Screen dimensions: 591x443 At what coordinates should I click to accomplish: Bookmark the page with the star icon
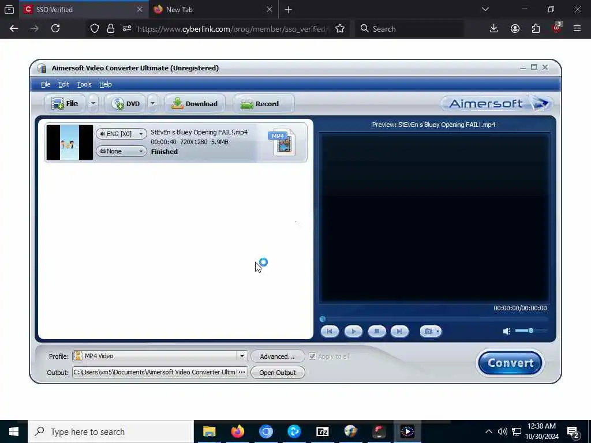click(340, 29)
